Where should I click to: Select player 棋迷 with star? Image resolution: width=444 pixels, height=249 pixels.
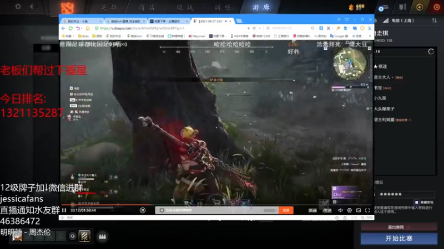tap(380, 66)
